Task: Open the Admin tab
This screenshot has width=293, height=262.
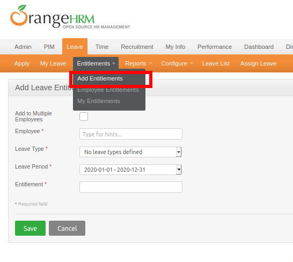Action: [23, 47]
